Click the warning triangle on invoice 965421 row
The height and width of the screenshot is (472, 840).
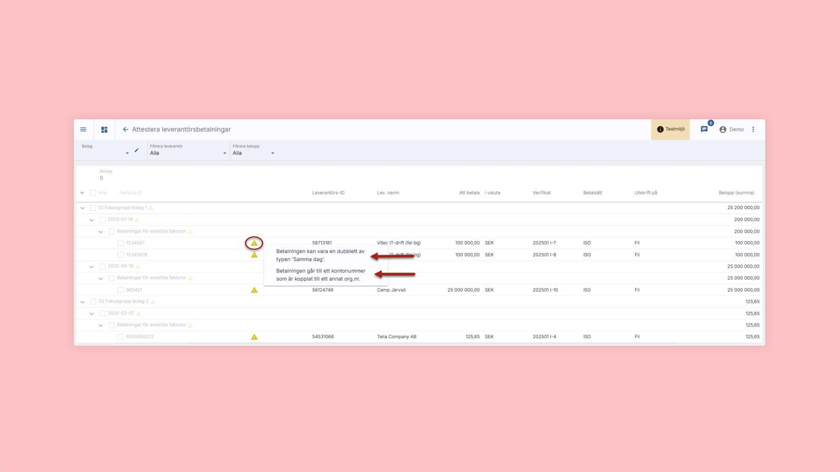[x=254, y=290]
